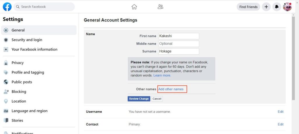299x134 pixels.
Task: Click the Privacy lock icon
Action: pyautogui.click(x=6, y=63)
